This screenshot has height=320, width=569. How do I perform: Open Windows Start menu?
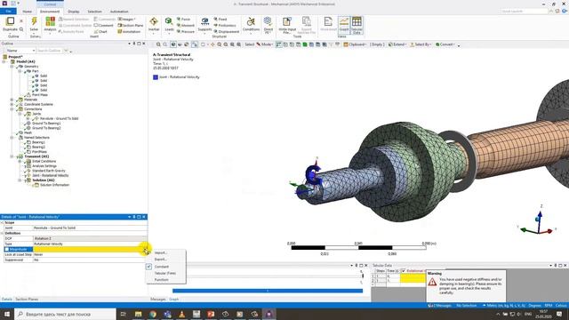coord(6,314)
